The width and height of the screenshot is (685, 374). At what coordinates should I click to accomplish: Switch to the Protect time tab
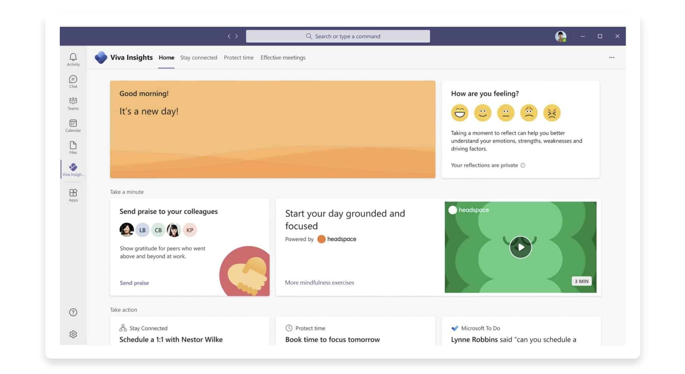239,57
